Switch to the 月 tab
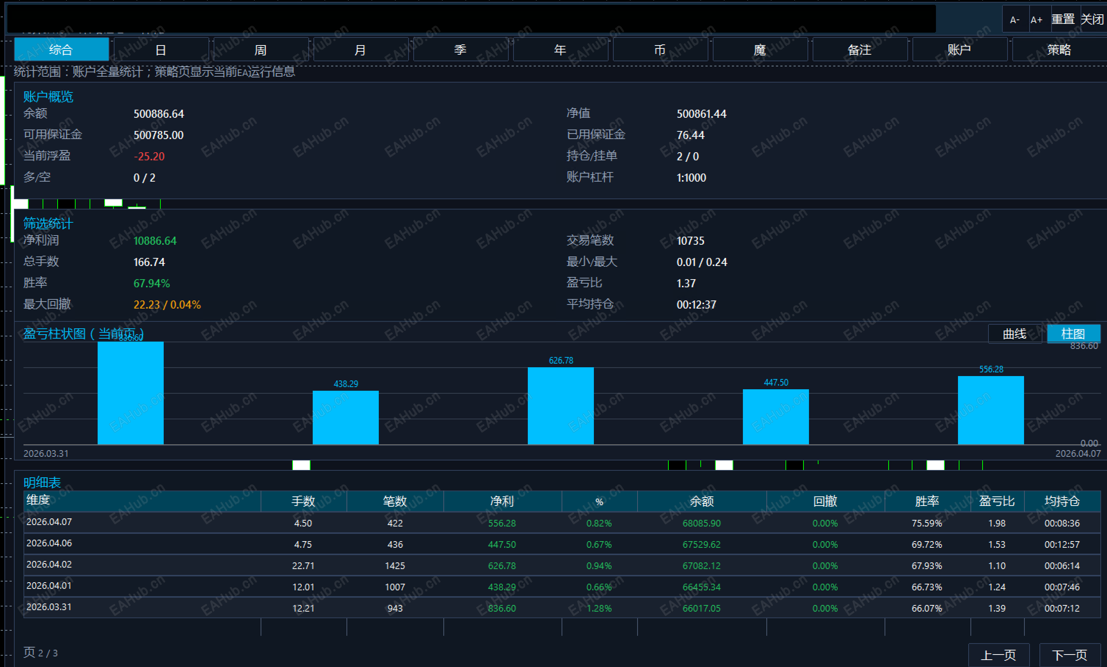The height and width of the screenshot is (667, 1107). [x=361, y=50]
